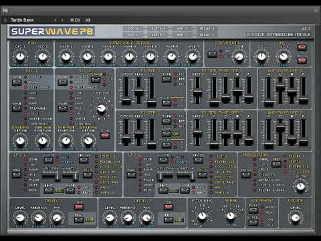
Task: Click the OSC 2 DETUNE knob
Action: [88, 141]
